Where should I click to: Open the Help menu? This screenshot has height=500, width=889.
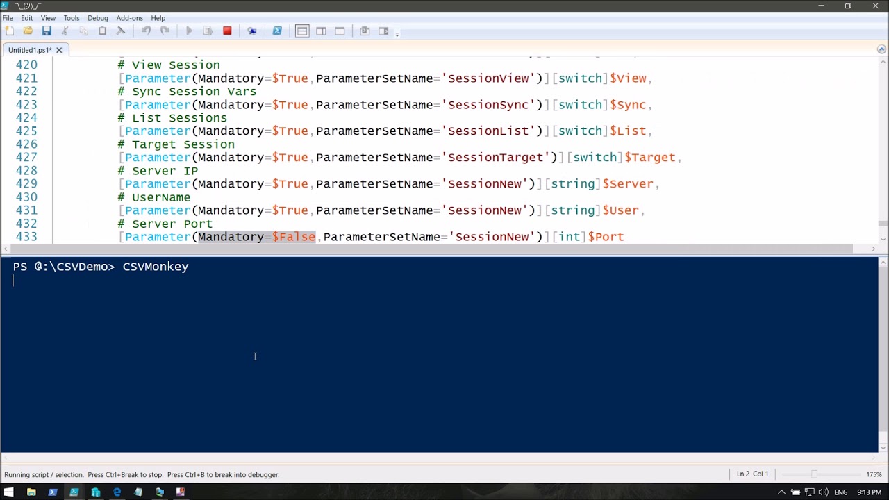click(158, 18)
